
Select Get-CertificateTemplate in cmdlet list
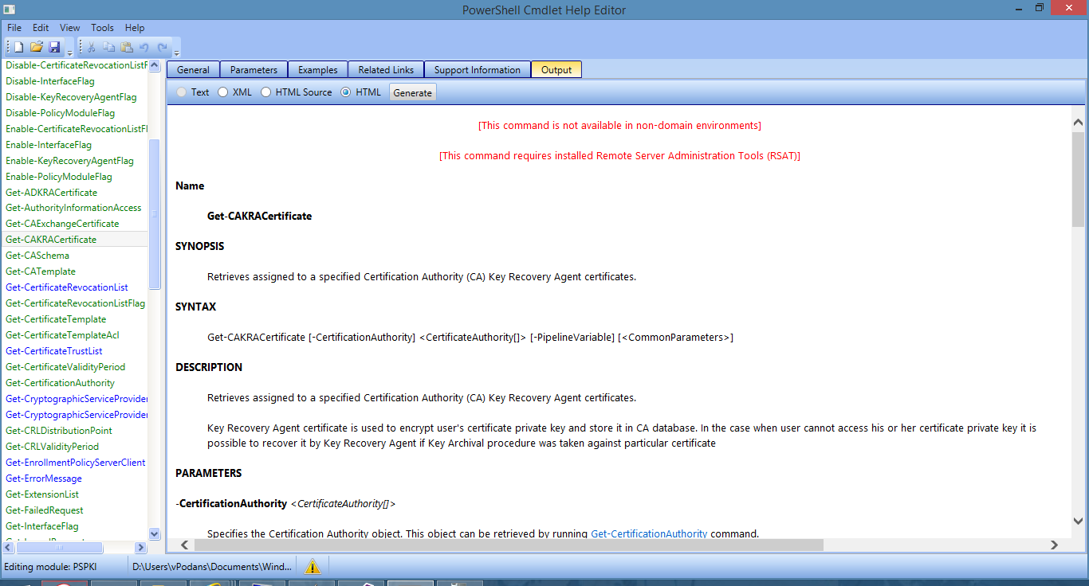click(56, 319)
